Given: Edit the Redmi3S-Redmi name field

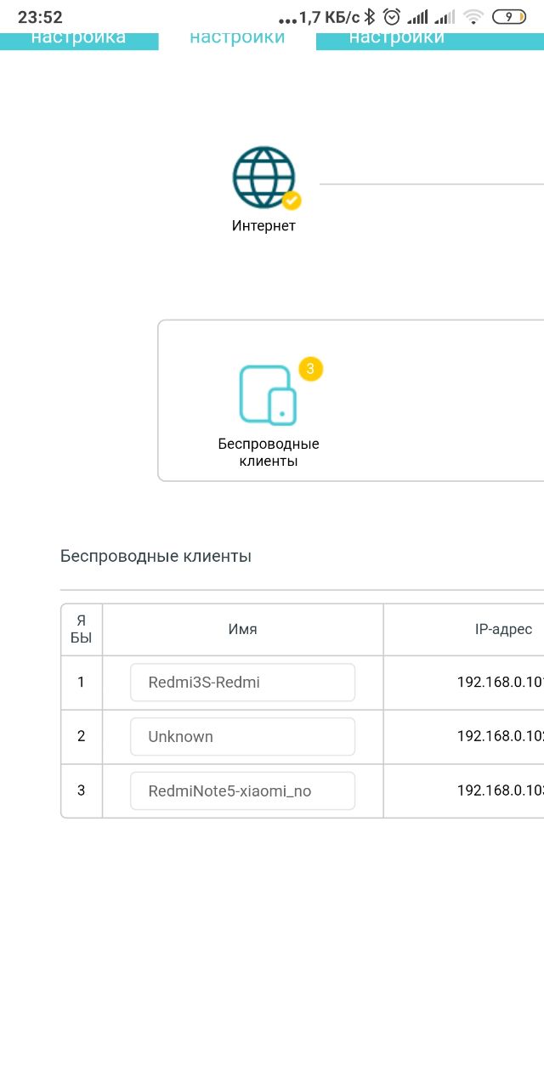Looking at the screenshot, I should tap(242, 683).
